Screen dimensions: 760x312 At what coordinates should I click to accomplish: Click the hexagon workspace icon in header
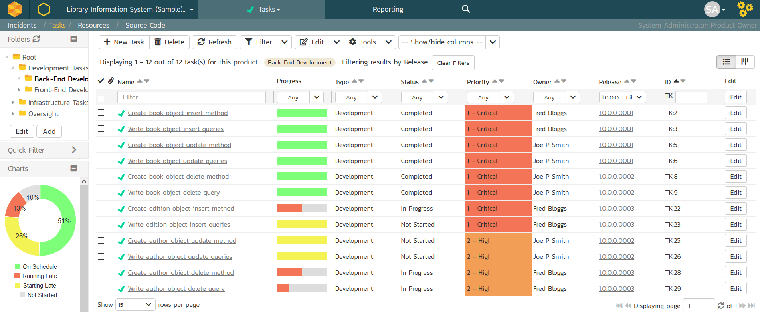click(x=44, y=9)
